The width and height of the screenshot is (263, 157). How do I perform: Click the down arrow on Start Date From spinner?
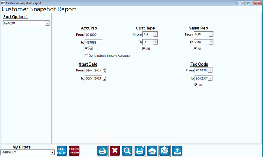click(104, 72)
